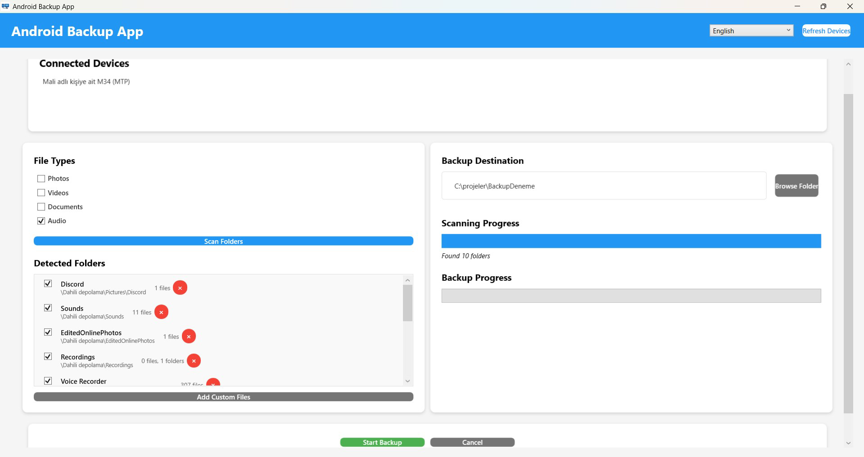Click Add Custom Files
The image size is (864, 457).
223,397
